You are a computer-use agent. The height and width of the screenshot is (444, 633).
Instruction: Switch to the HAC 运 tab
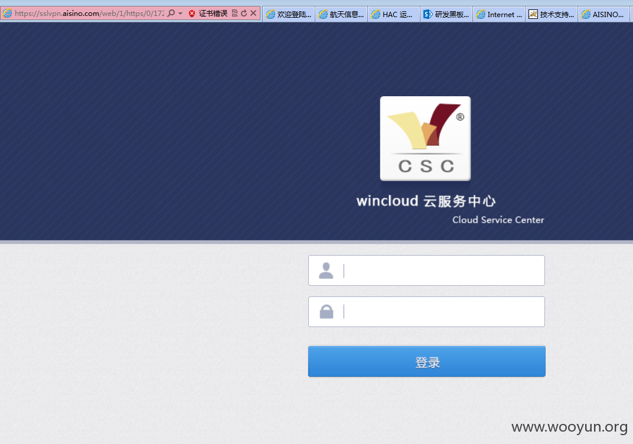pyautogui.click(x=394, y=15)
